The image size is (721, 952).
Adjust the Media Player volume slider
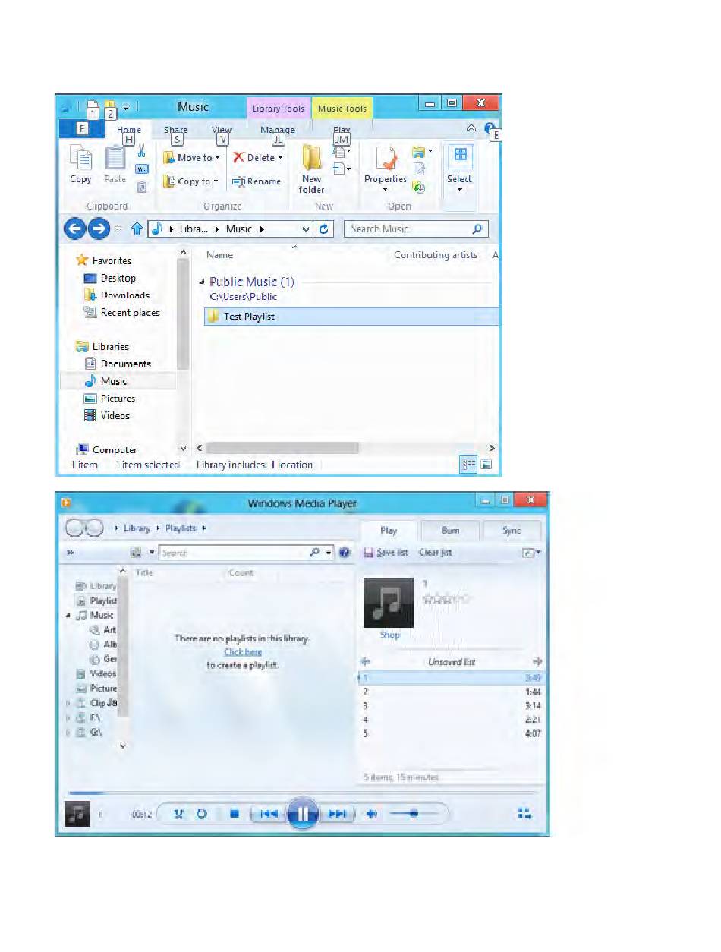coord(414,814)
